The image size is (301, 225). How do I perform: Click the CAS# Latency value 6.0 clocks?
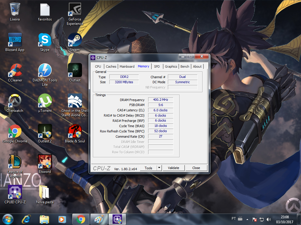pyautogui.click(x=160, y=110)
